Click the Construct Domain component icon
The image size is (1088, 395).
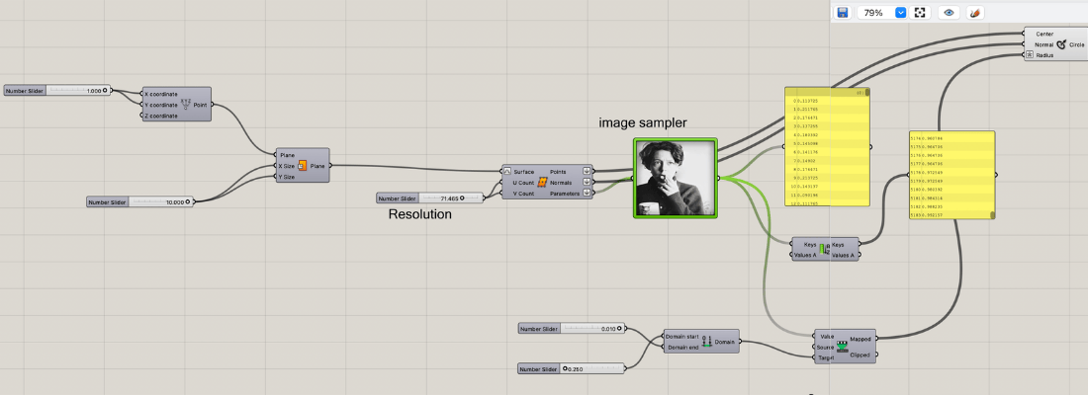point(705,342)
